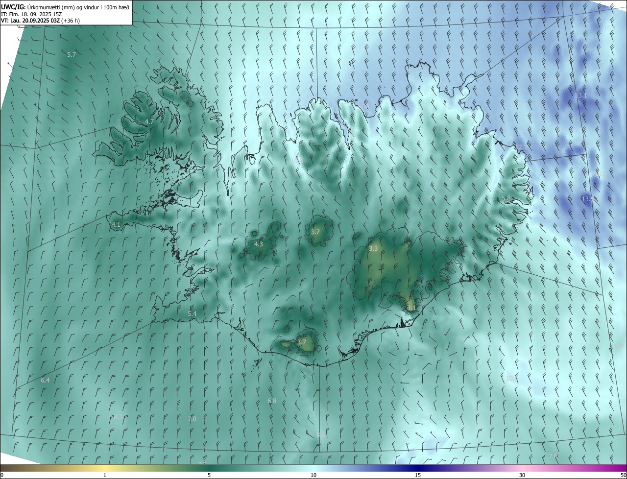The width and height of the screenshot is (627, 479).
Task: Click the 6.8 value south of Iceland
Action: tap(272, 401)
